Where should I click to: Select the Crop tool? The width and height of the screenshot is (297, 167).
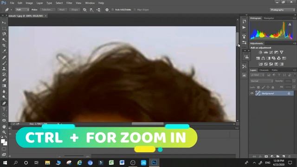pyautogui.click(x=4, y=45)
